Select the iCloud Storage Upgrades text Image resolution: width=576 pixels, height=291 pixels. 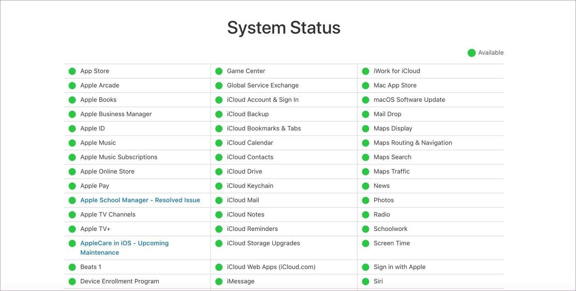tap(264, 243)
